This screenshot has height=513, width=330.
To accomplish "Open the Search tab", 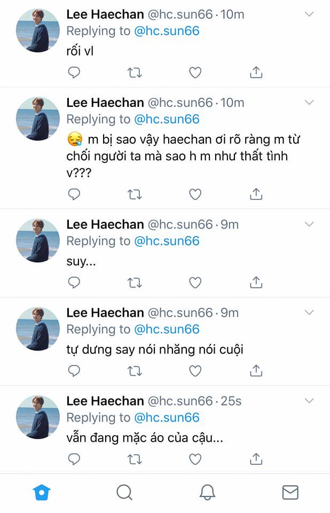I will [x=124, y=492].
